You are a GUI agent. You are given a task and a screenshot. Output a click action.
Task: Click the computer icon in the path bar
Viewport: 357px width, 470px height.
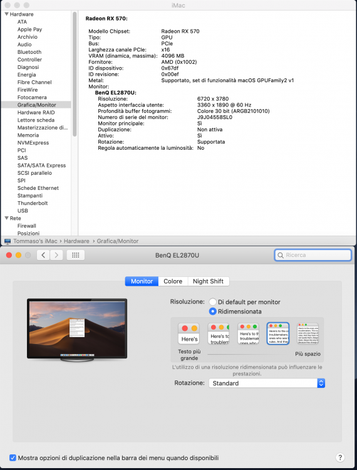click(8, 241)
